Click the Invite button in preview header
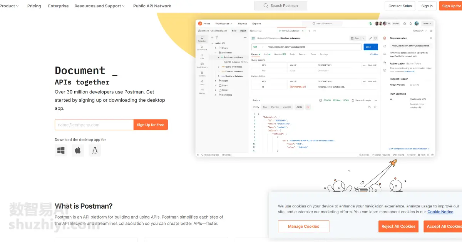This screenshot has height=242, width=462. point(396,23)
